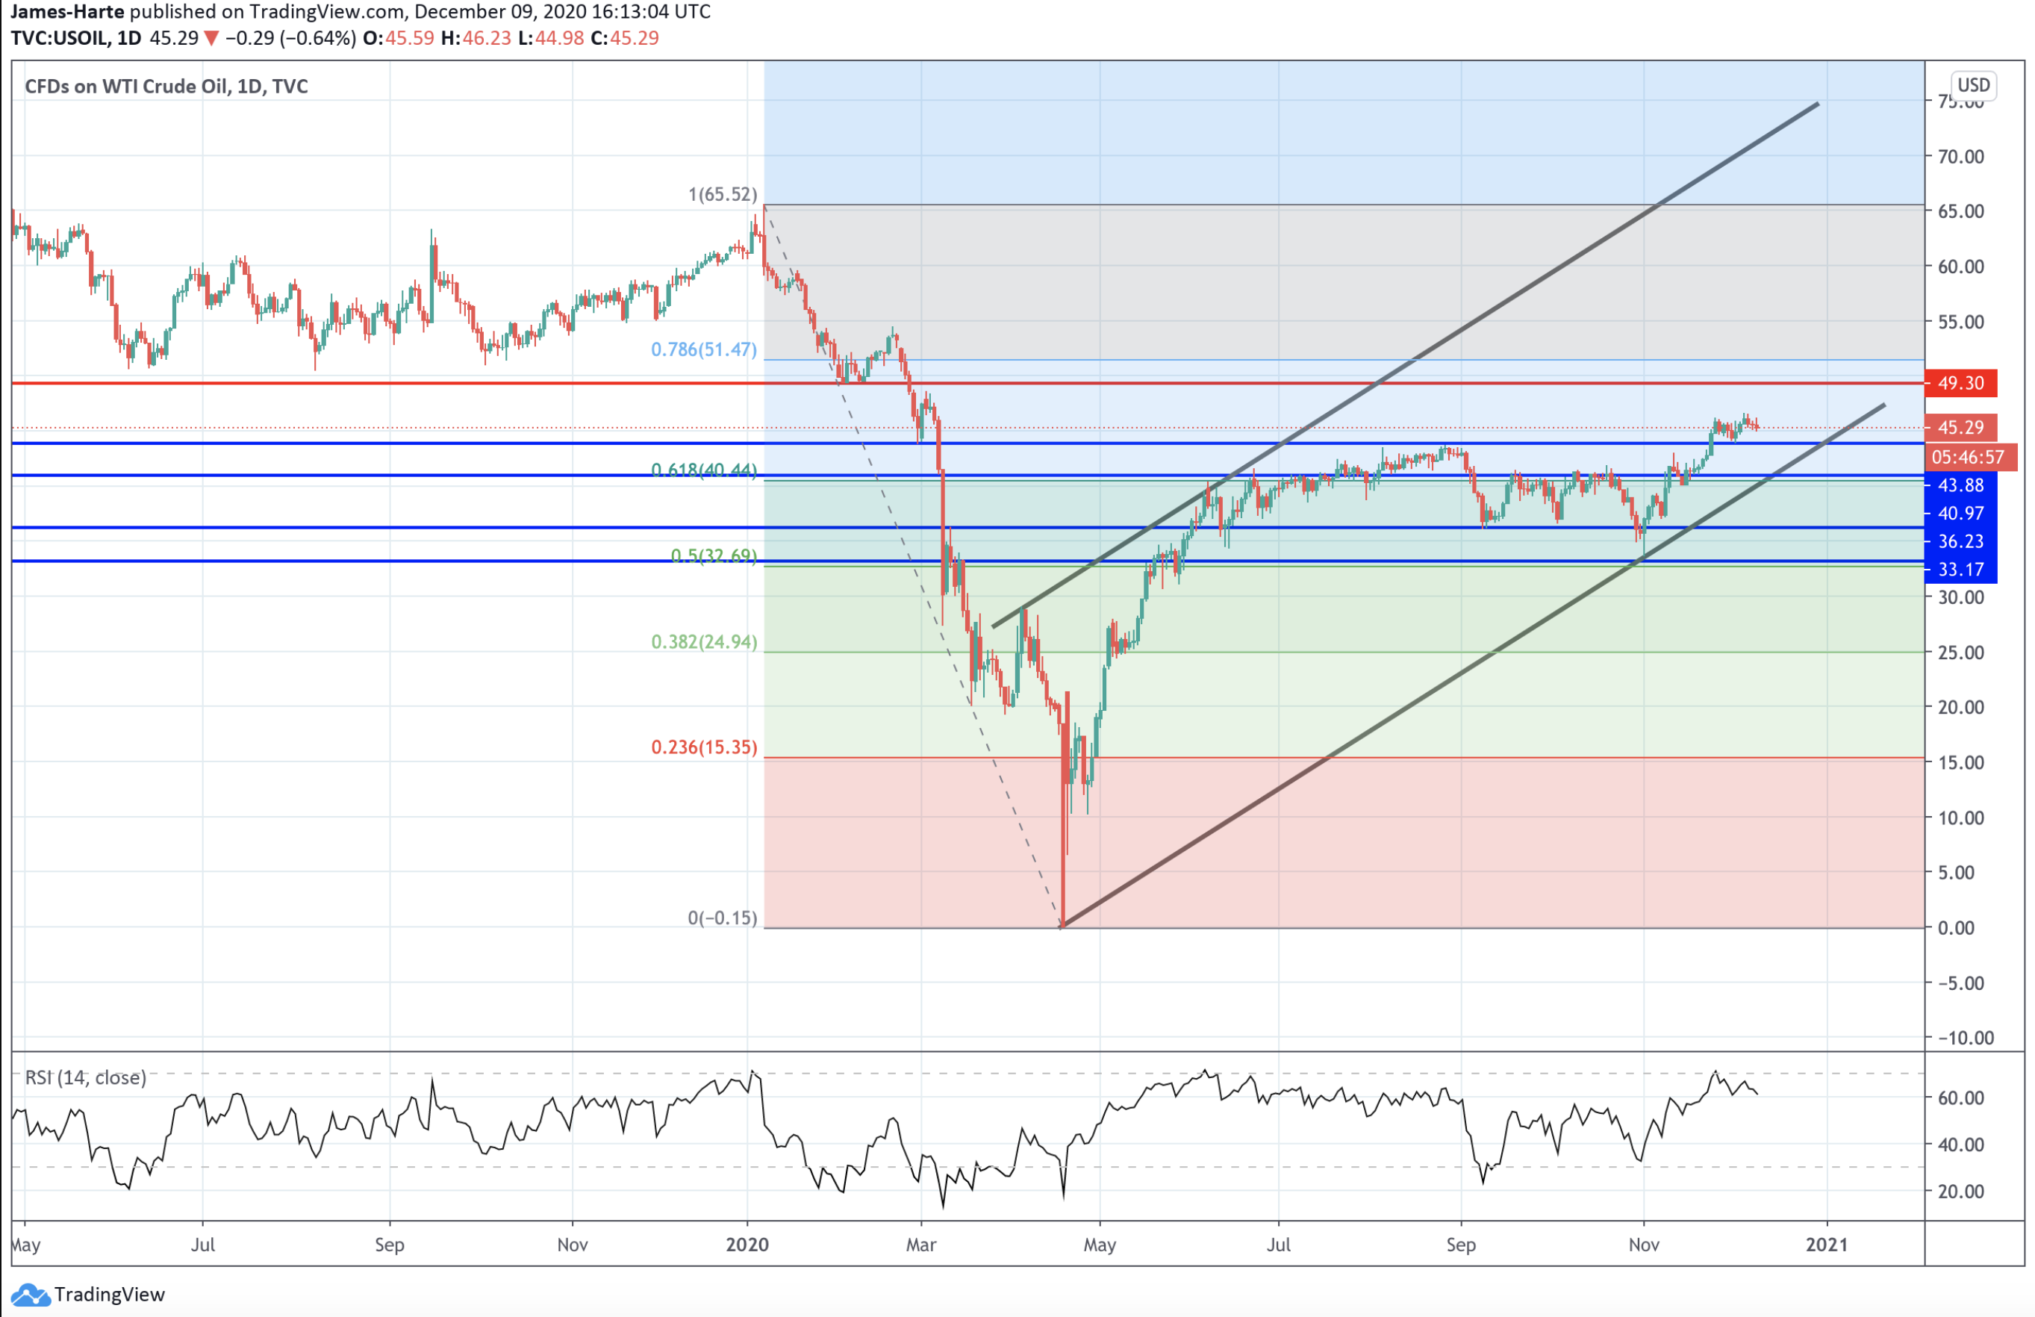Click the blue 40.97 price label
The width and height of the screenshot is (2035, 1317).
coord(1960,513)
